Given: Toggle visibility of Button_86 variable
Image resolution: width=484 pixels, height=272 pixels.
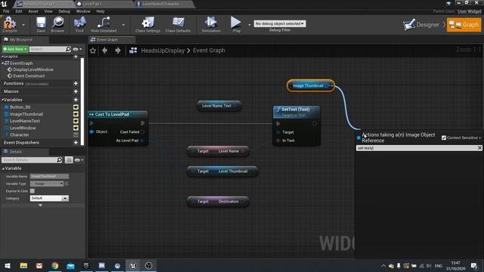Looking at the screenshot, I should [x=76, y=107].
